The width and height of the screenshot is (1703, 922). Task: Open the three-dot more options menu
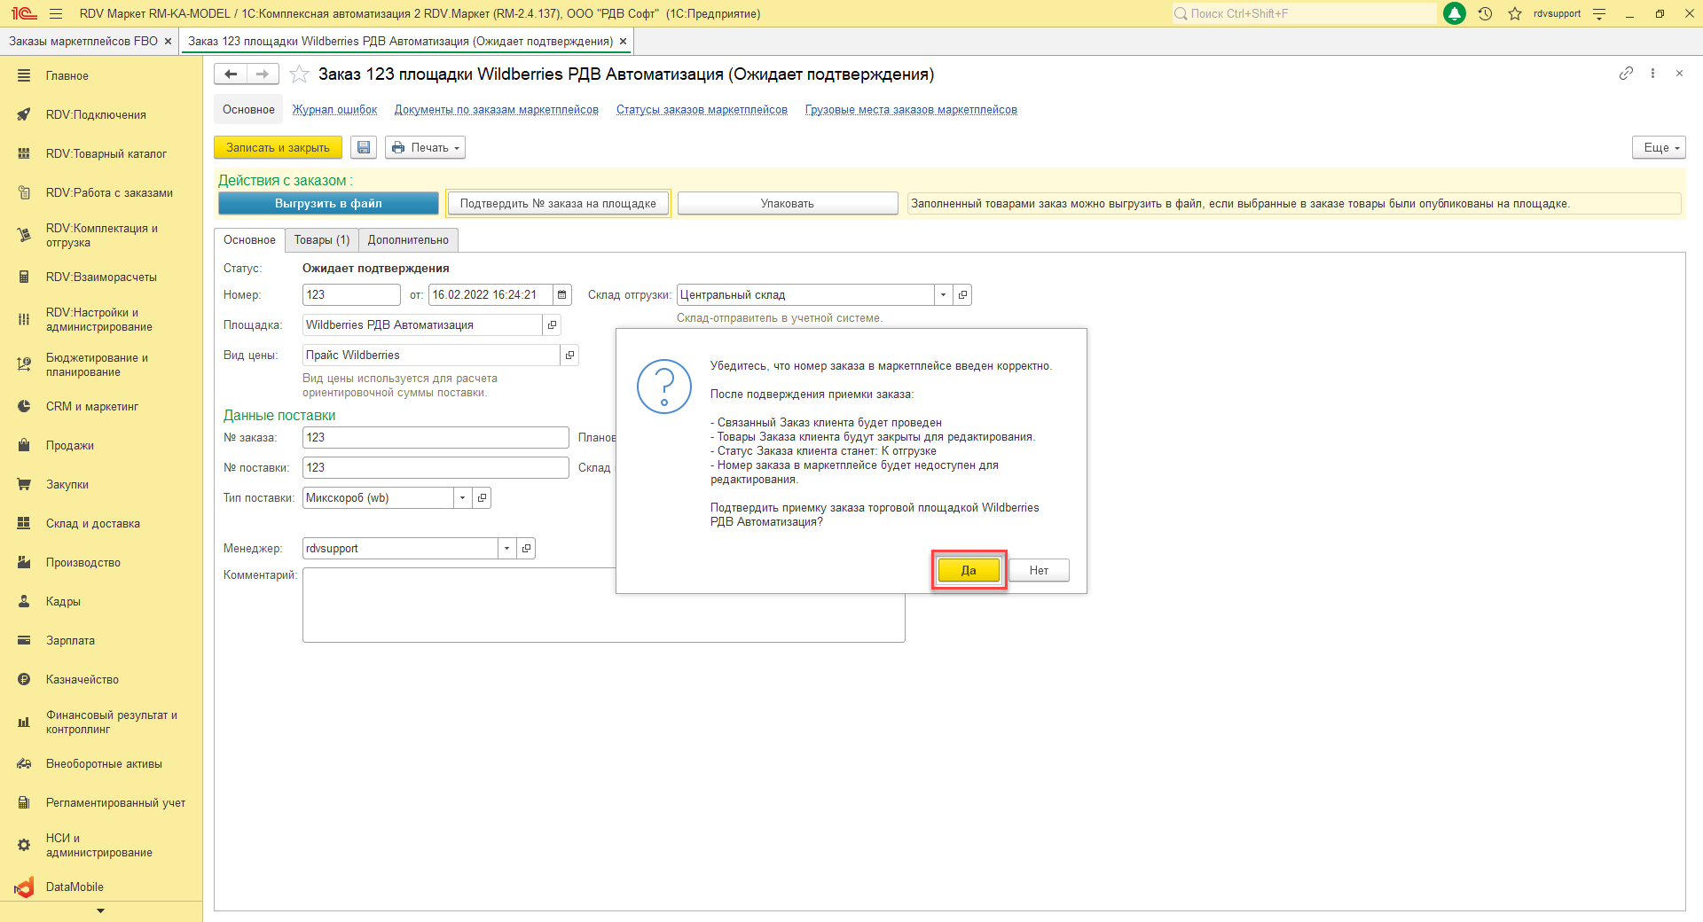point(1652,74)
